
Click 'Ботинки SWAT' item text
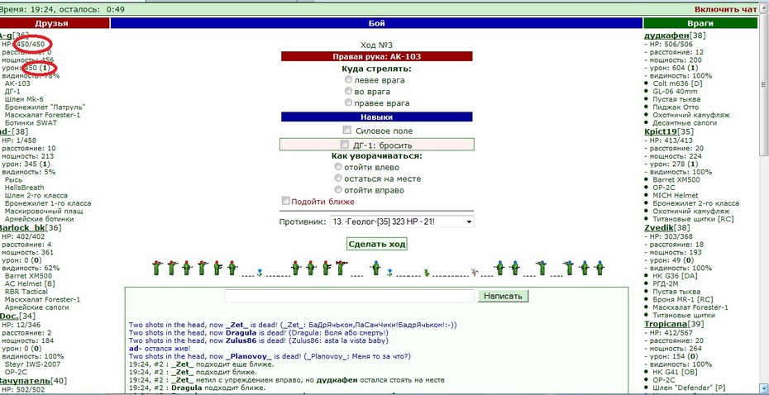click(31, 123)
